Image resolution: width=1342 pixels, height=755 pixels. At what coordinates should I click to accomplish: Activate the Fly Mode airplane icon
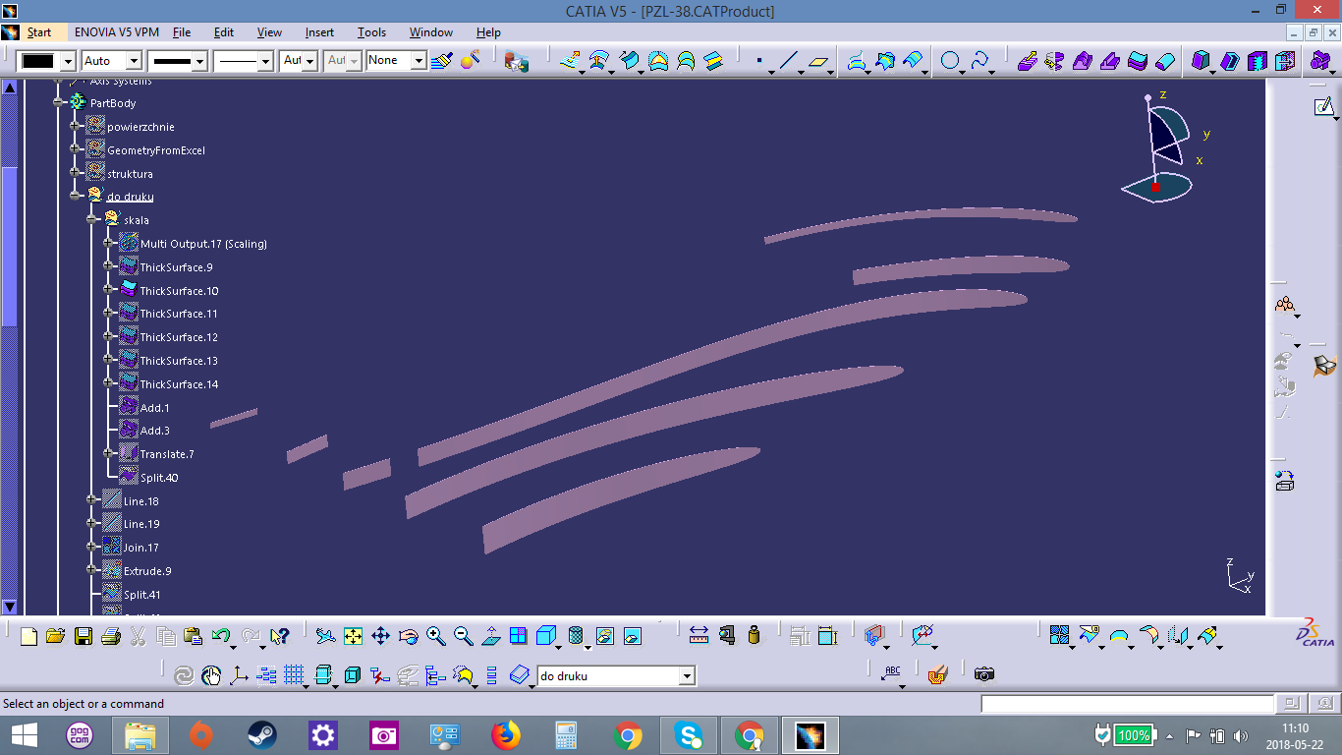pos(325,637)
